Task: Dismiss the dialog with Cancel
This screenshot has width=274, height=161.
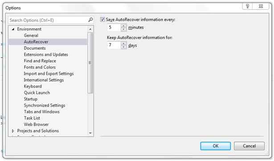Action: 249,146
